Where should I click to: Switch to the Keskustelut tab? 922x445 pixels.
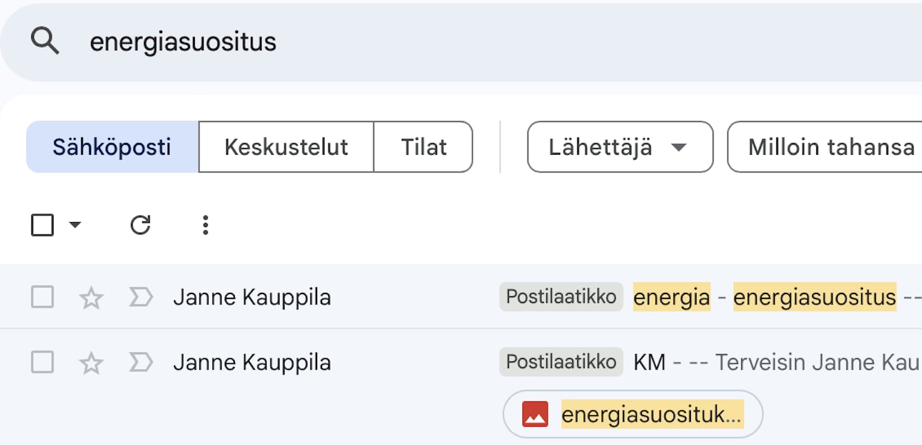pos(286,147)
